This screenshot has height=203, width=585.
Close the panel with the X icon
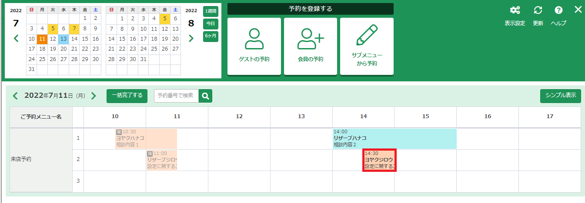(x=578, y=10)
